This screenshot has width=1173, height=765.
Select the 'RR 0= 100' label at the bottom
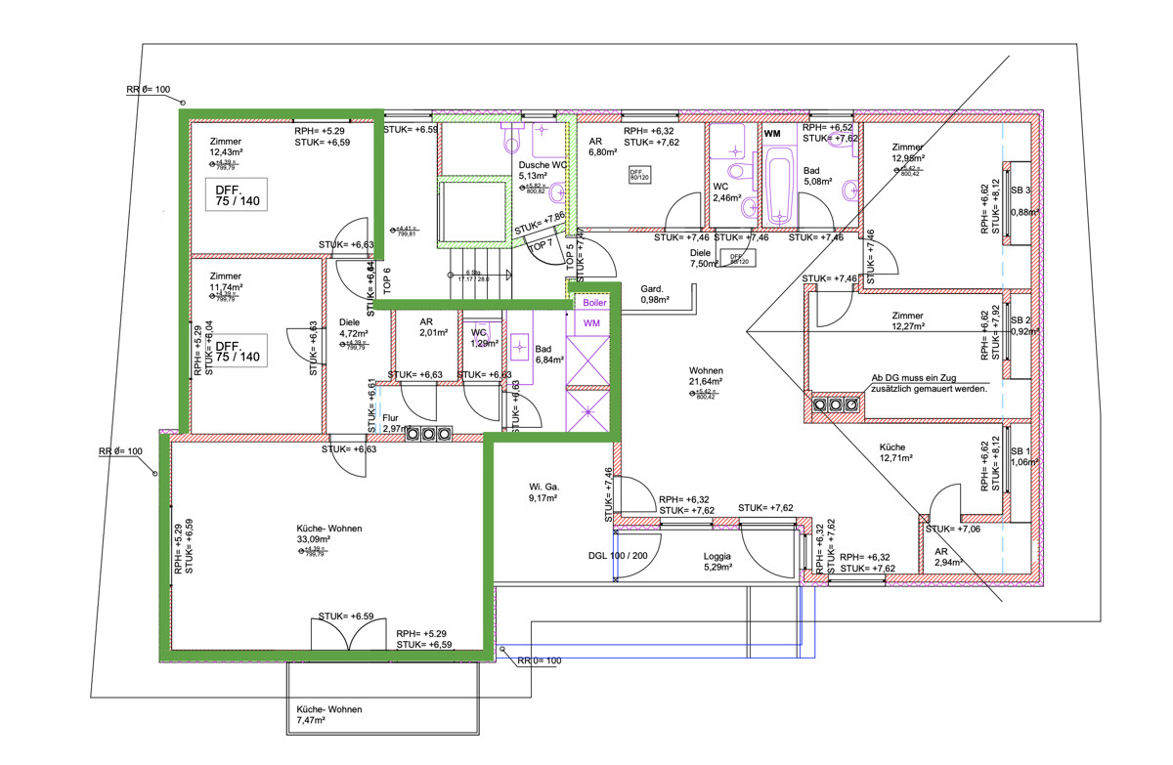point(540,661)
